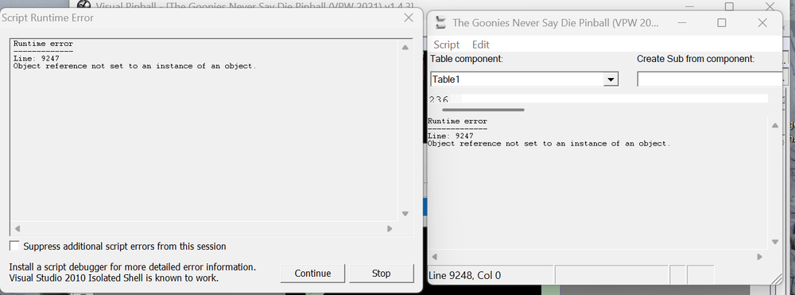This screenshot has height=295, width=795.
Task: Click down arrow of script editor error pane
Action: pos(774,242)
